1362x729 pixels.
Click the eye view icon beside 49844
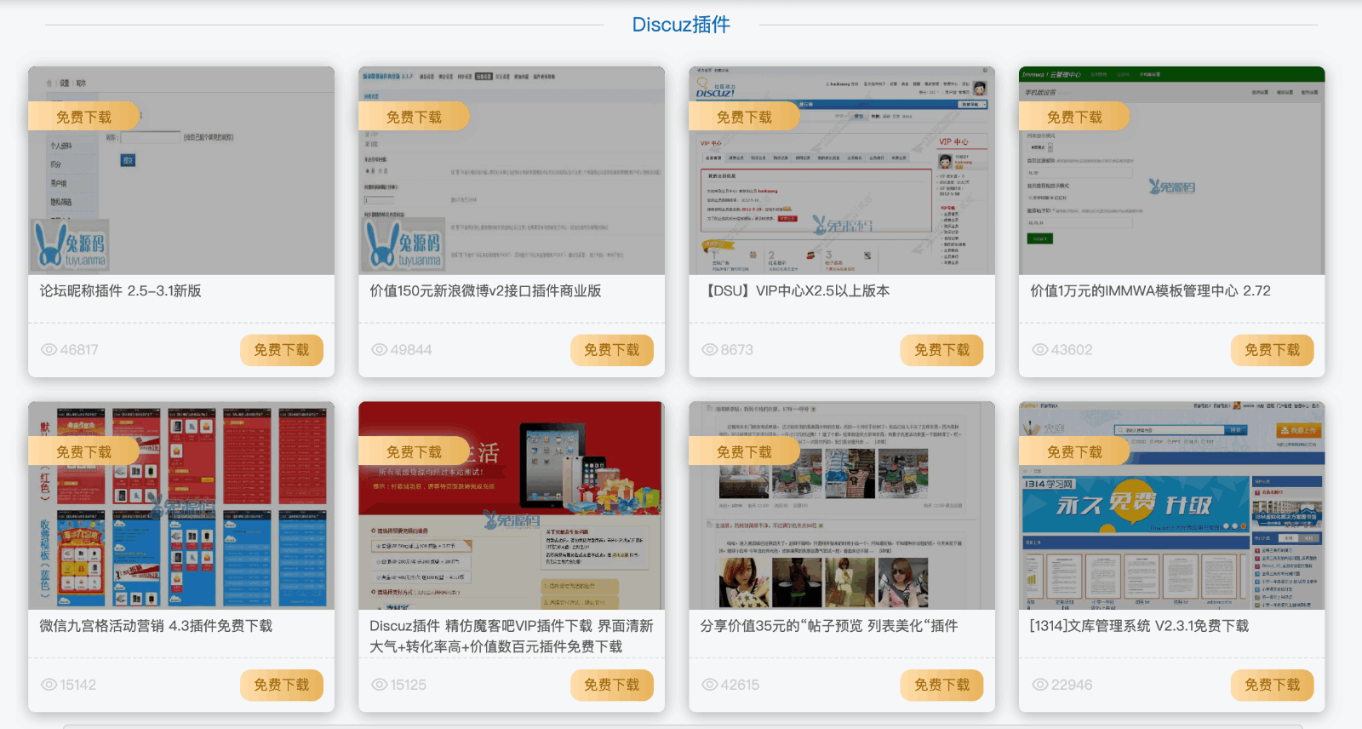[379, 350]
